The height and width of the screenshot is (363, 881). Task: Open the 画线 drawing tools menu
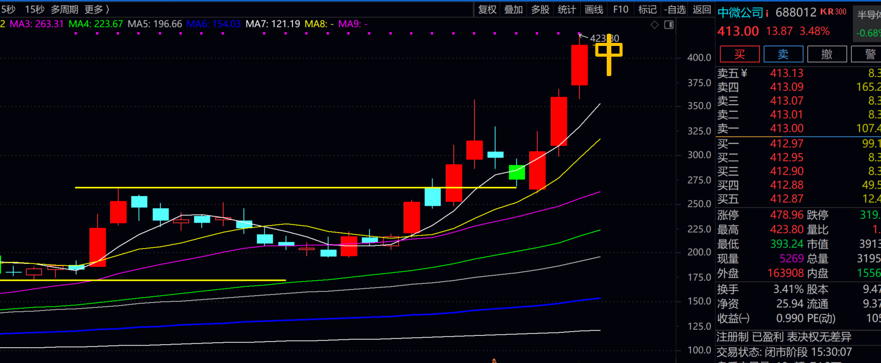[x=593, y=9]
